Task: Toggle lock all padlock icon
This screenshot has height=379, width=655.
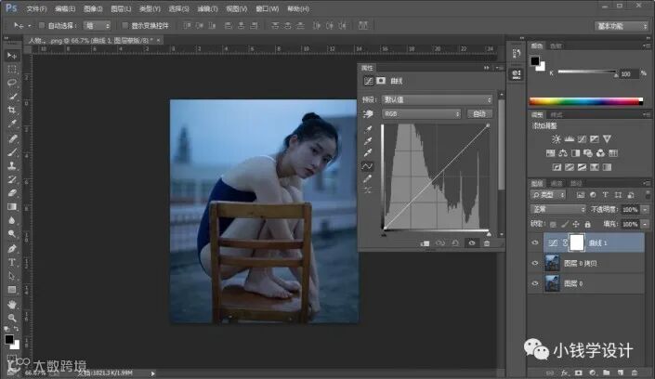Action: click(587, 225)
